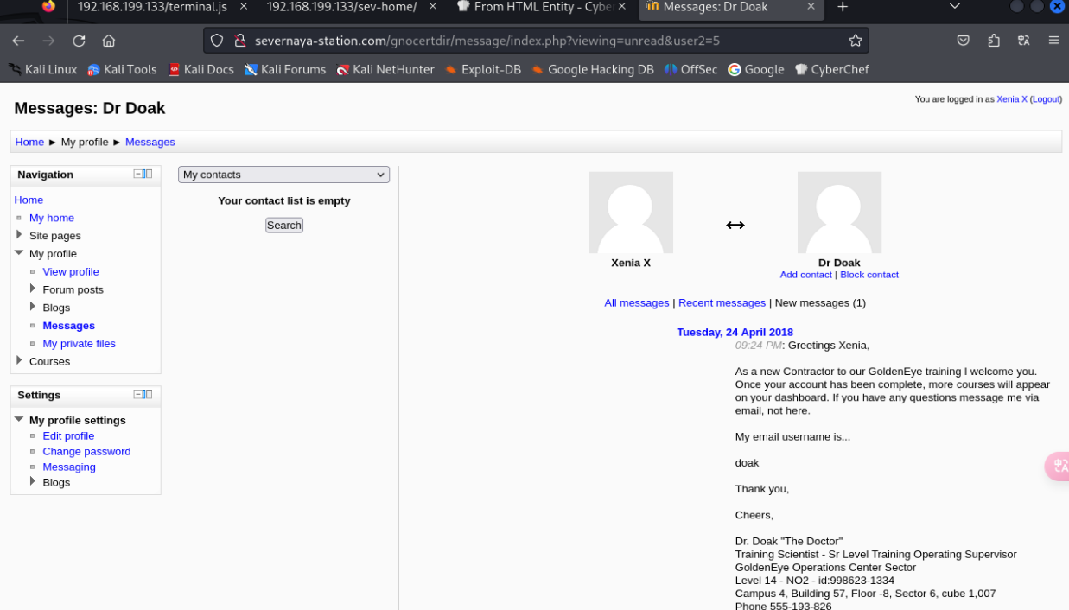This screenshot has width=1069, height=610.
Task: Open the Firefox extensions icon
Action: (x=993, y=41)
